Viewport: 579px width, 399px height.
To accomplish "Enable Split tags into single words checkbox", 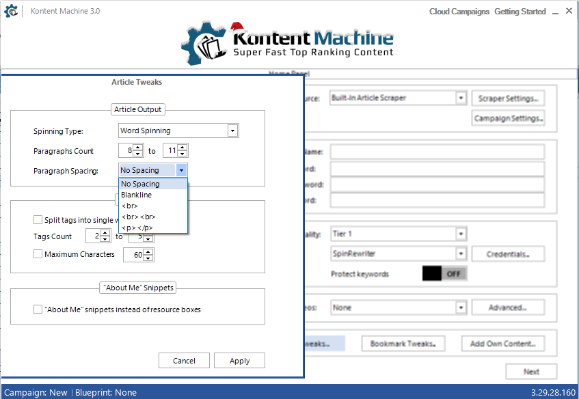I will [x=38, y=220].
